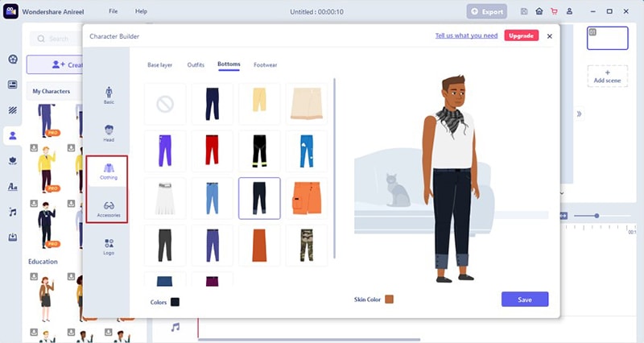This screenshot has width=644, height=343.
Task: Open the user account icon
Action: (569, 11)
